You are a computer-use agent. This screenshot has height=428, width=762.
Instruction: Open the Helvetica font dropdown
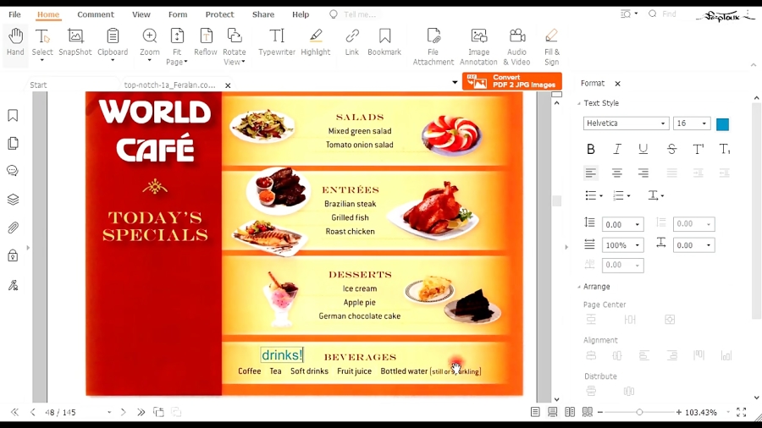pyautogui.click(x=626, y=123)
